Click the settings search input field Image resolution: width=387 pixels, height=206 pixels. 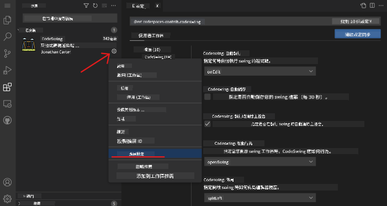coord(231,22)
